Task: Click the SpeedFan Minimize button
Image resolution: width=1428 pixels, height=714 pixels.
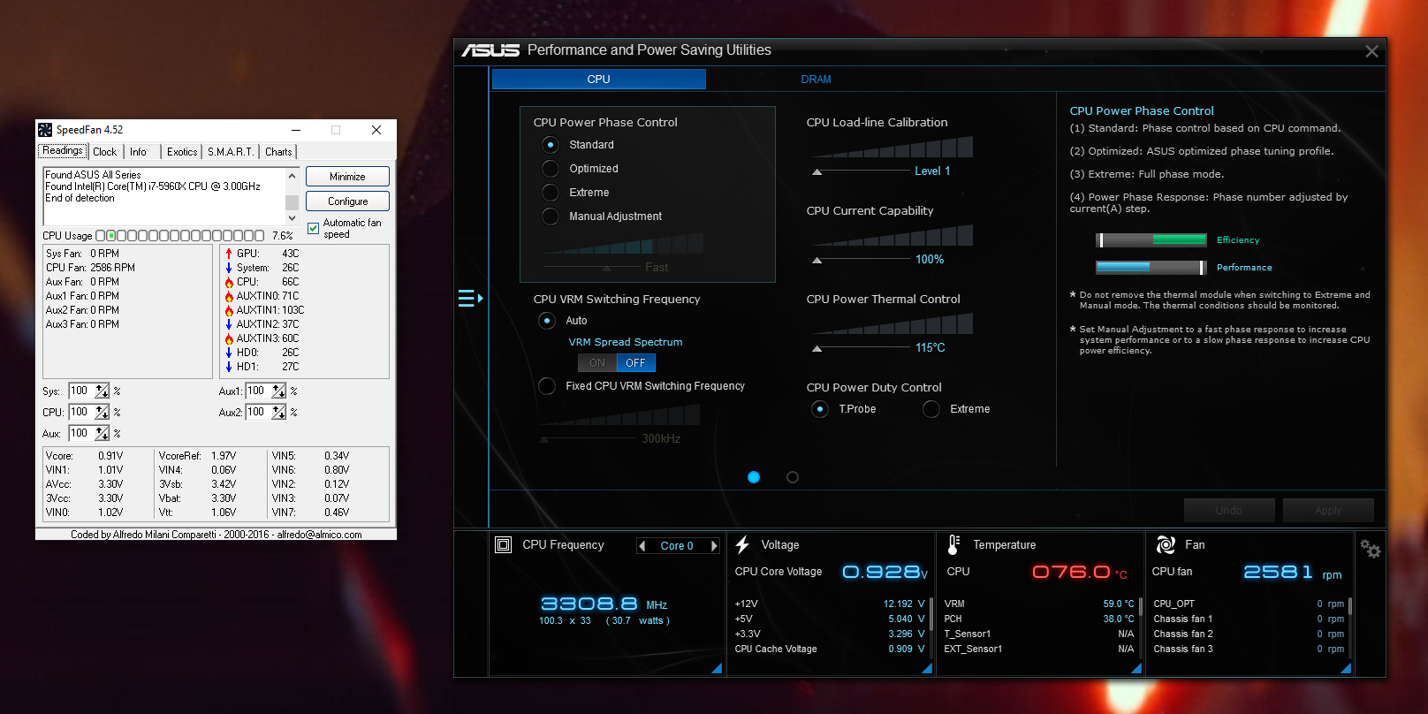Action: point(347,177)
